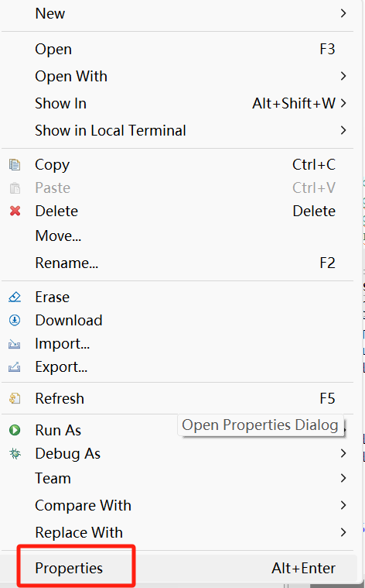This screenshot has width=365, height=588.
Task: Click the Download arrow icon
Action: pos(15,320)
